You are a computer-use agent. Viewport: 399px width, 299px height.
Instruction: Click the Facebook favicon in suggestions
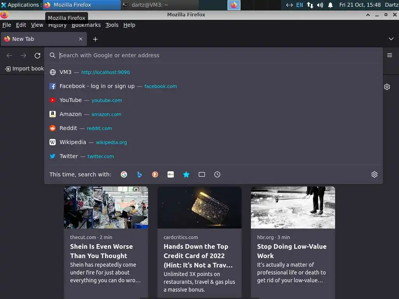click(53, 86)
